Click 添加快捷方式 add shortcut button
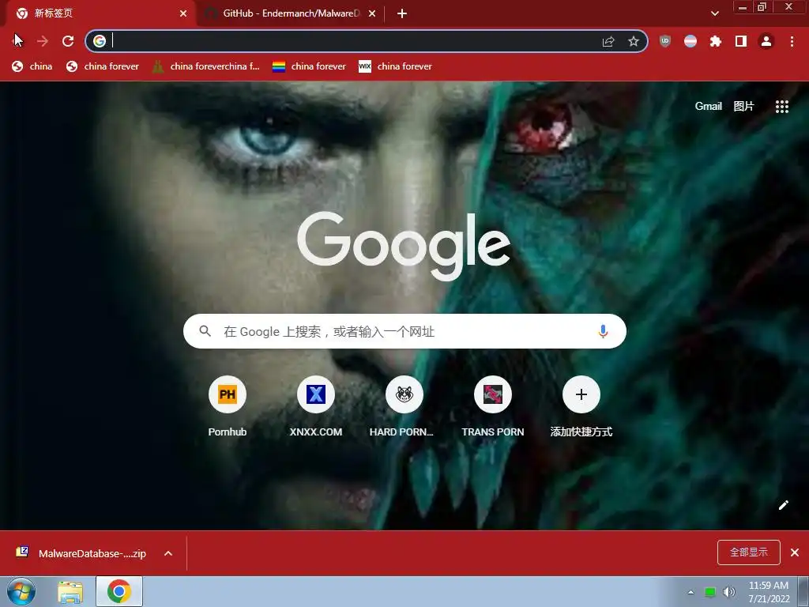This screenshot has width=809, height=607. point(581,407)
